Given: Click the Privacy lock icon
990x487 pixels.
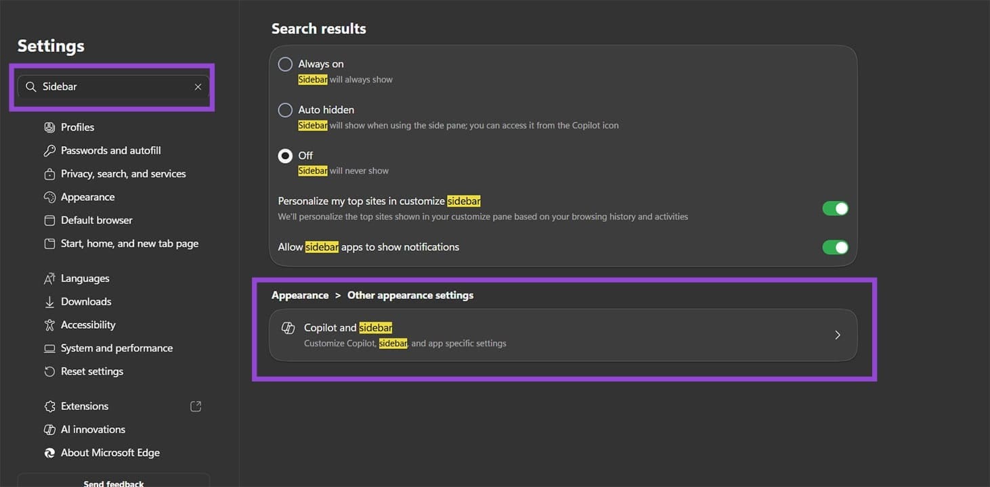Looking at the screenshot, I should (x=49, y=174).
